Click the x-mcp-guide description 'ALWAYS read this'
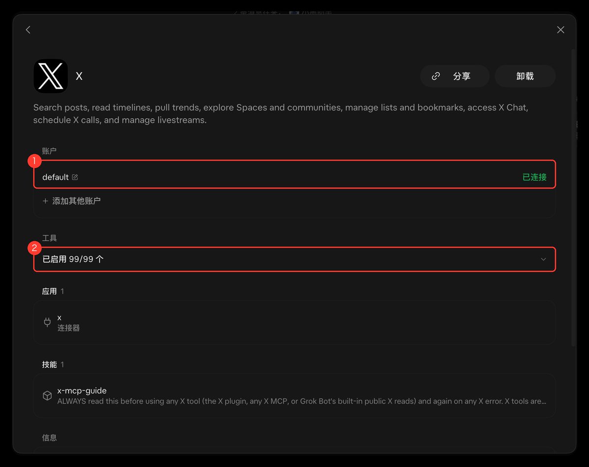 tap(302, 401)
